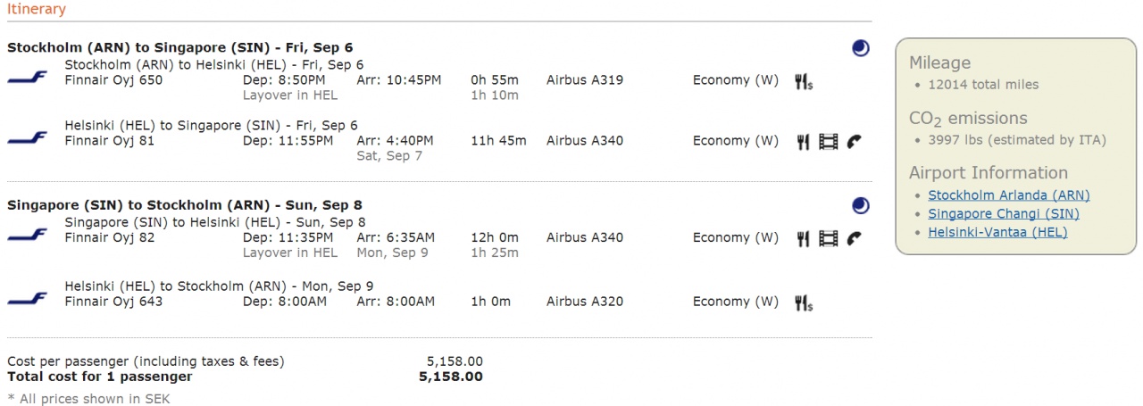Click the Finnair logo beside flight 81
1143x406 pixels.
click(x=28, y=139)
